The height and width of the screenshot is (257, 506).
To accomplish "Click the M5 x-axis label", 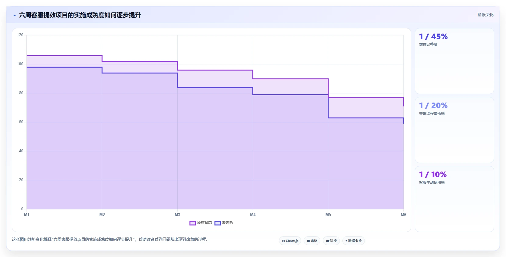I will pyautogui.click(x=328, y=215).
